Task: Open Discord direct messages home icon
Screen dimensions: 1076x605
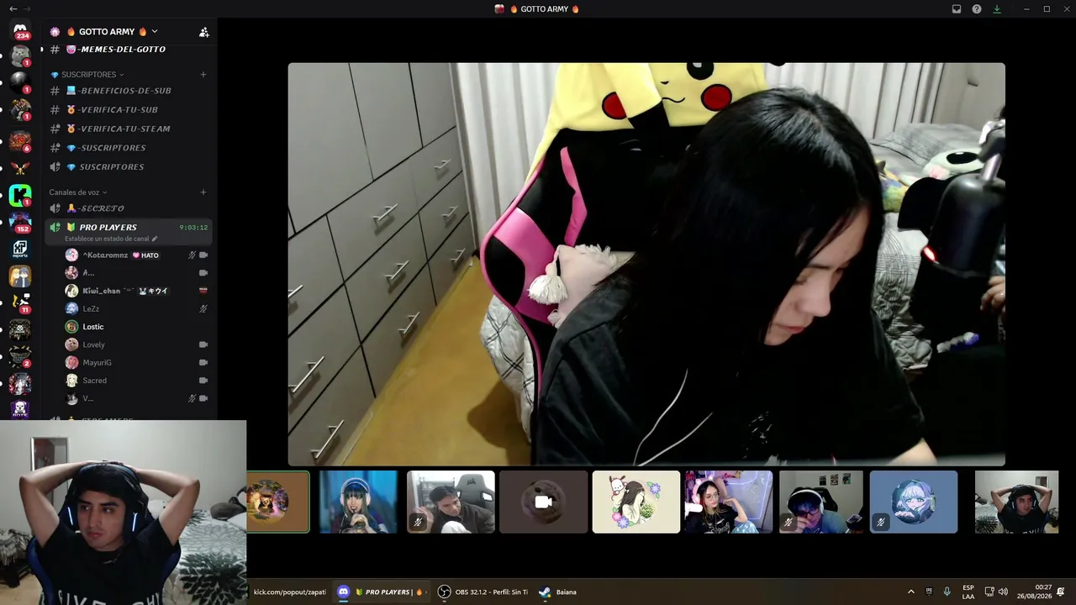Action: click(20, 31)
